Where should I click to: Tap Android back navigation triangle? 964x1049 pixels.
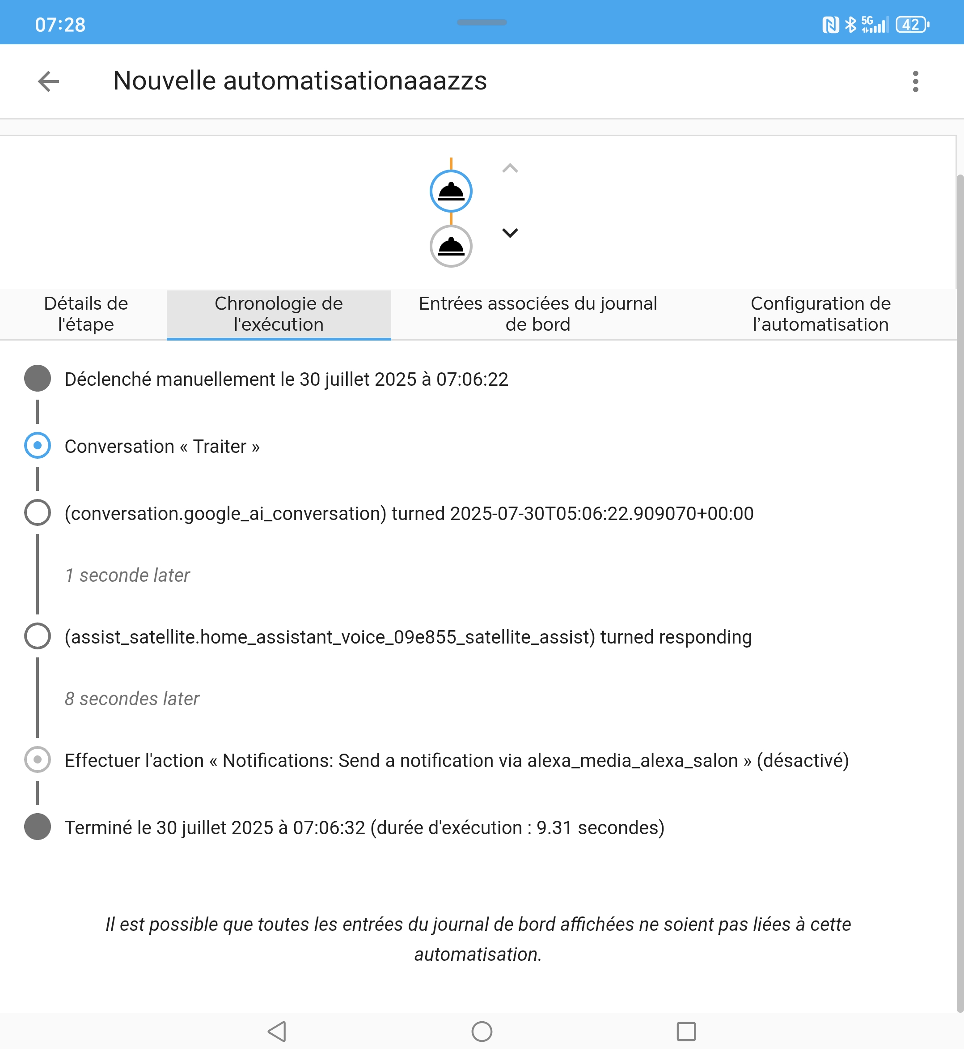click(x=276, y=1031)
